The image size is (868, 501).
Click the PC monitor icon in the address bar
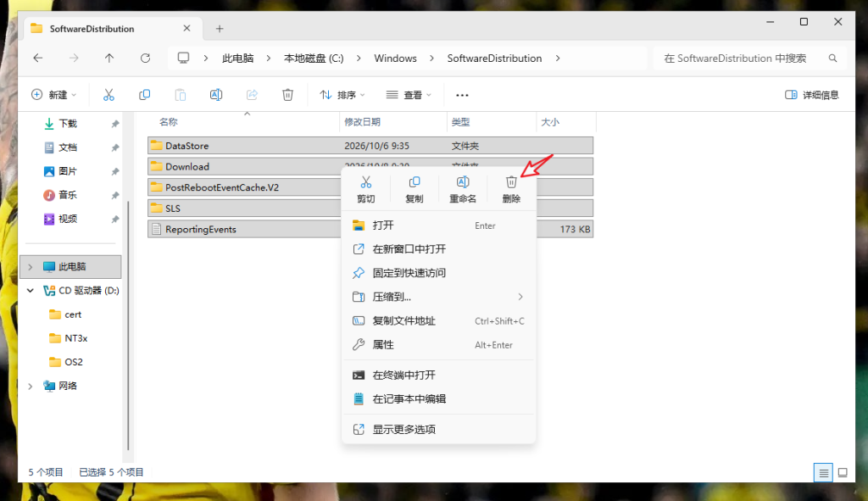click(183, 58)
